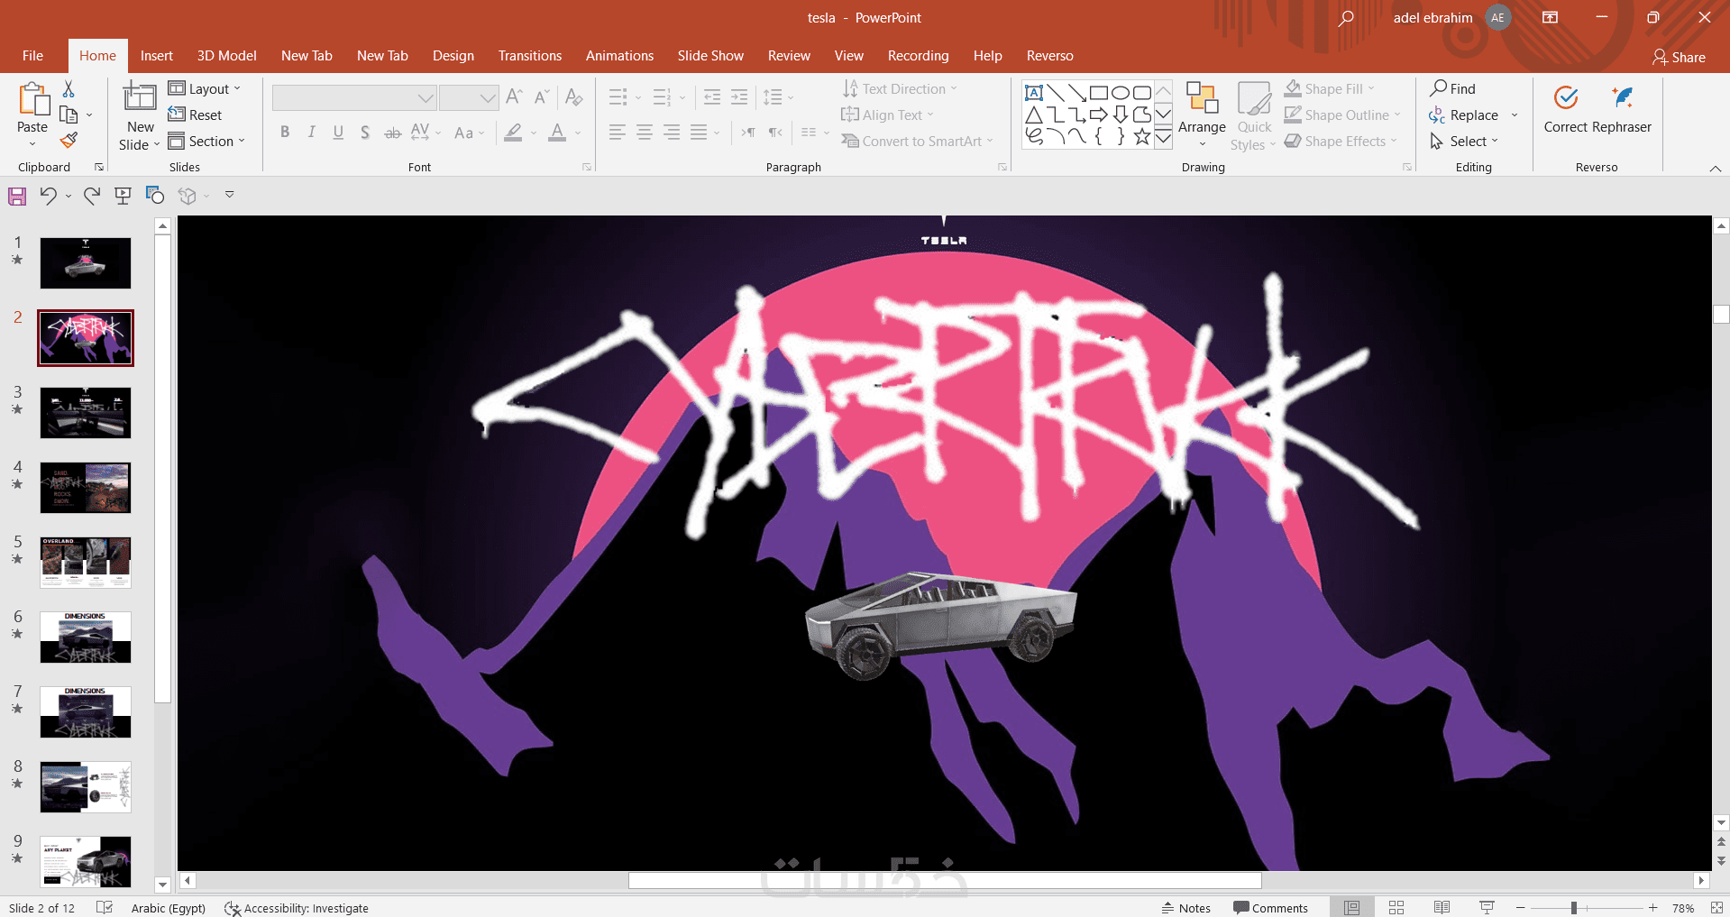Click the Replace button
1730x917 pixels.
pos(1464,115)
